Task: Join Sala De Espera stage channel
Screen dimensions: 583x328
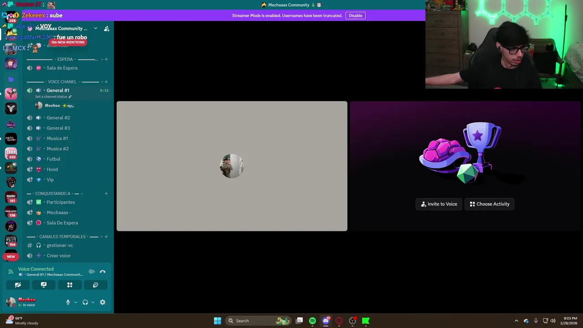Action: 67,223
